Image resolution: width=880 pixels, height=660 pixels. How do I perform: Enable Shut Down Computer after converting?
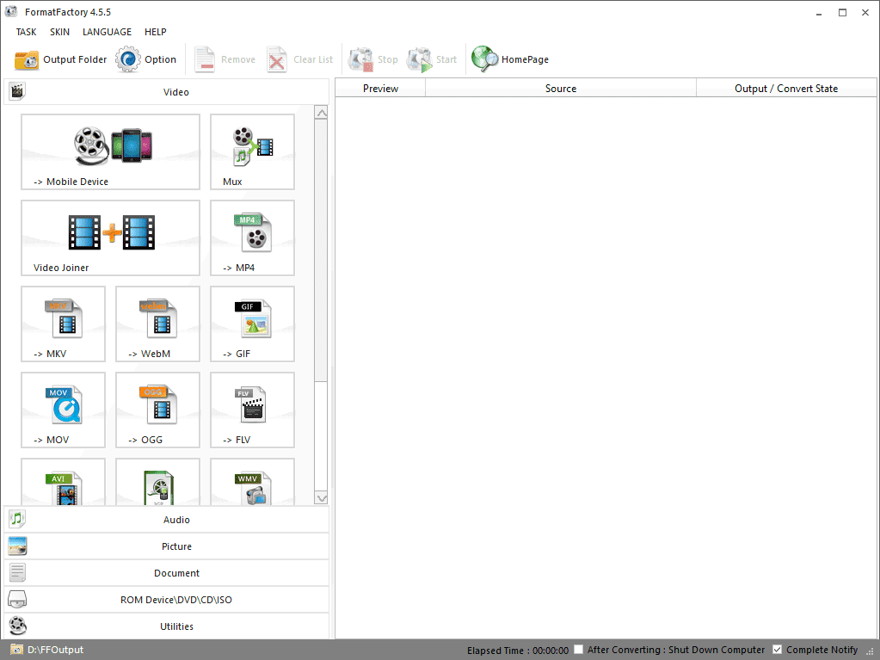coord(579,650)
